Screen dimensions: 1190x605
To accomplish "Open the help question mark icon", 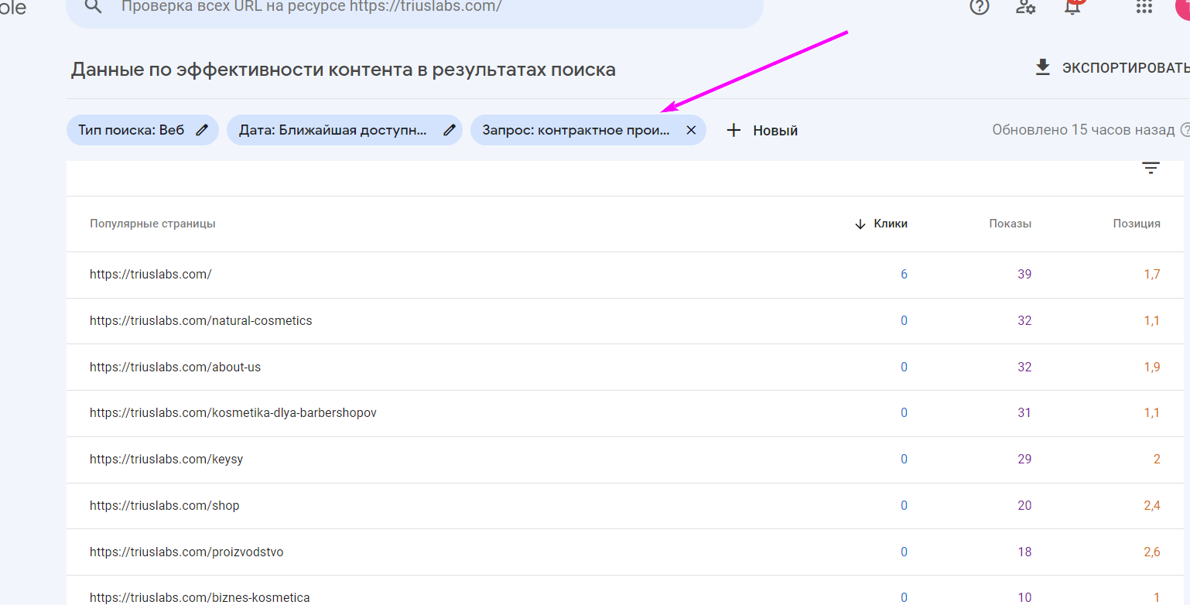I will pyautogui.click(x=980, y=6).
